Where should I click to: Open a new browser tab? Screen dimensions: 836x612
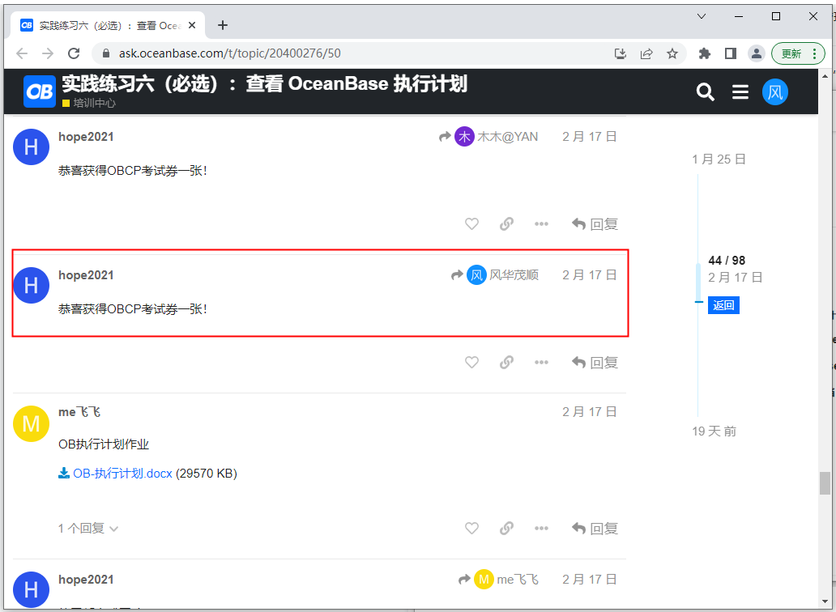223,25
